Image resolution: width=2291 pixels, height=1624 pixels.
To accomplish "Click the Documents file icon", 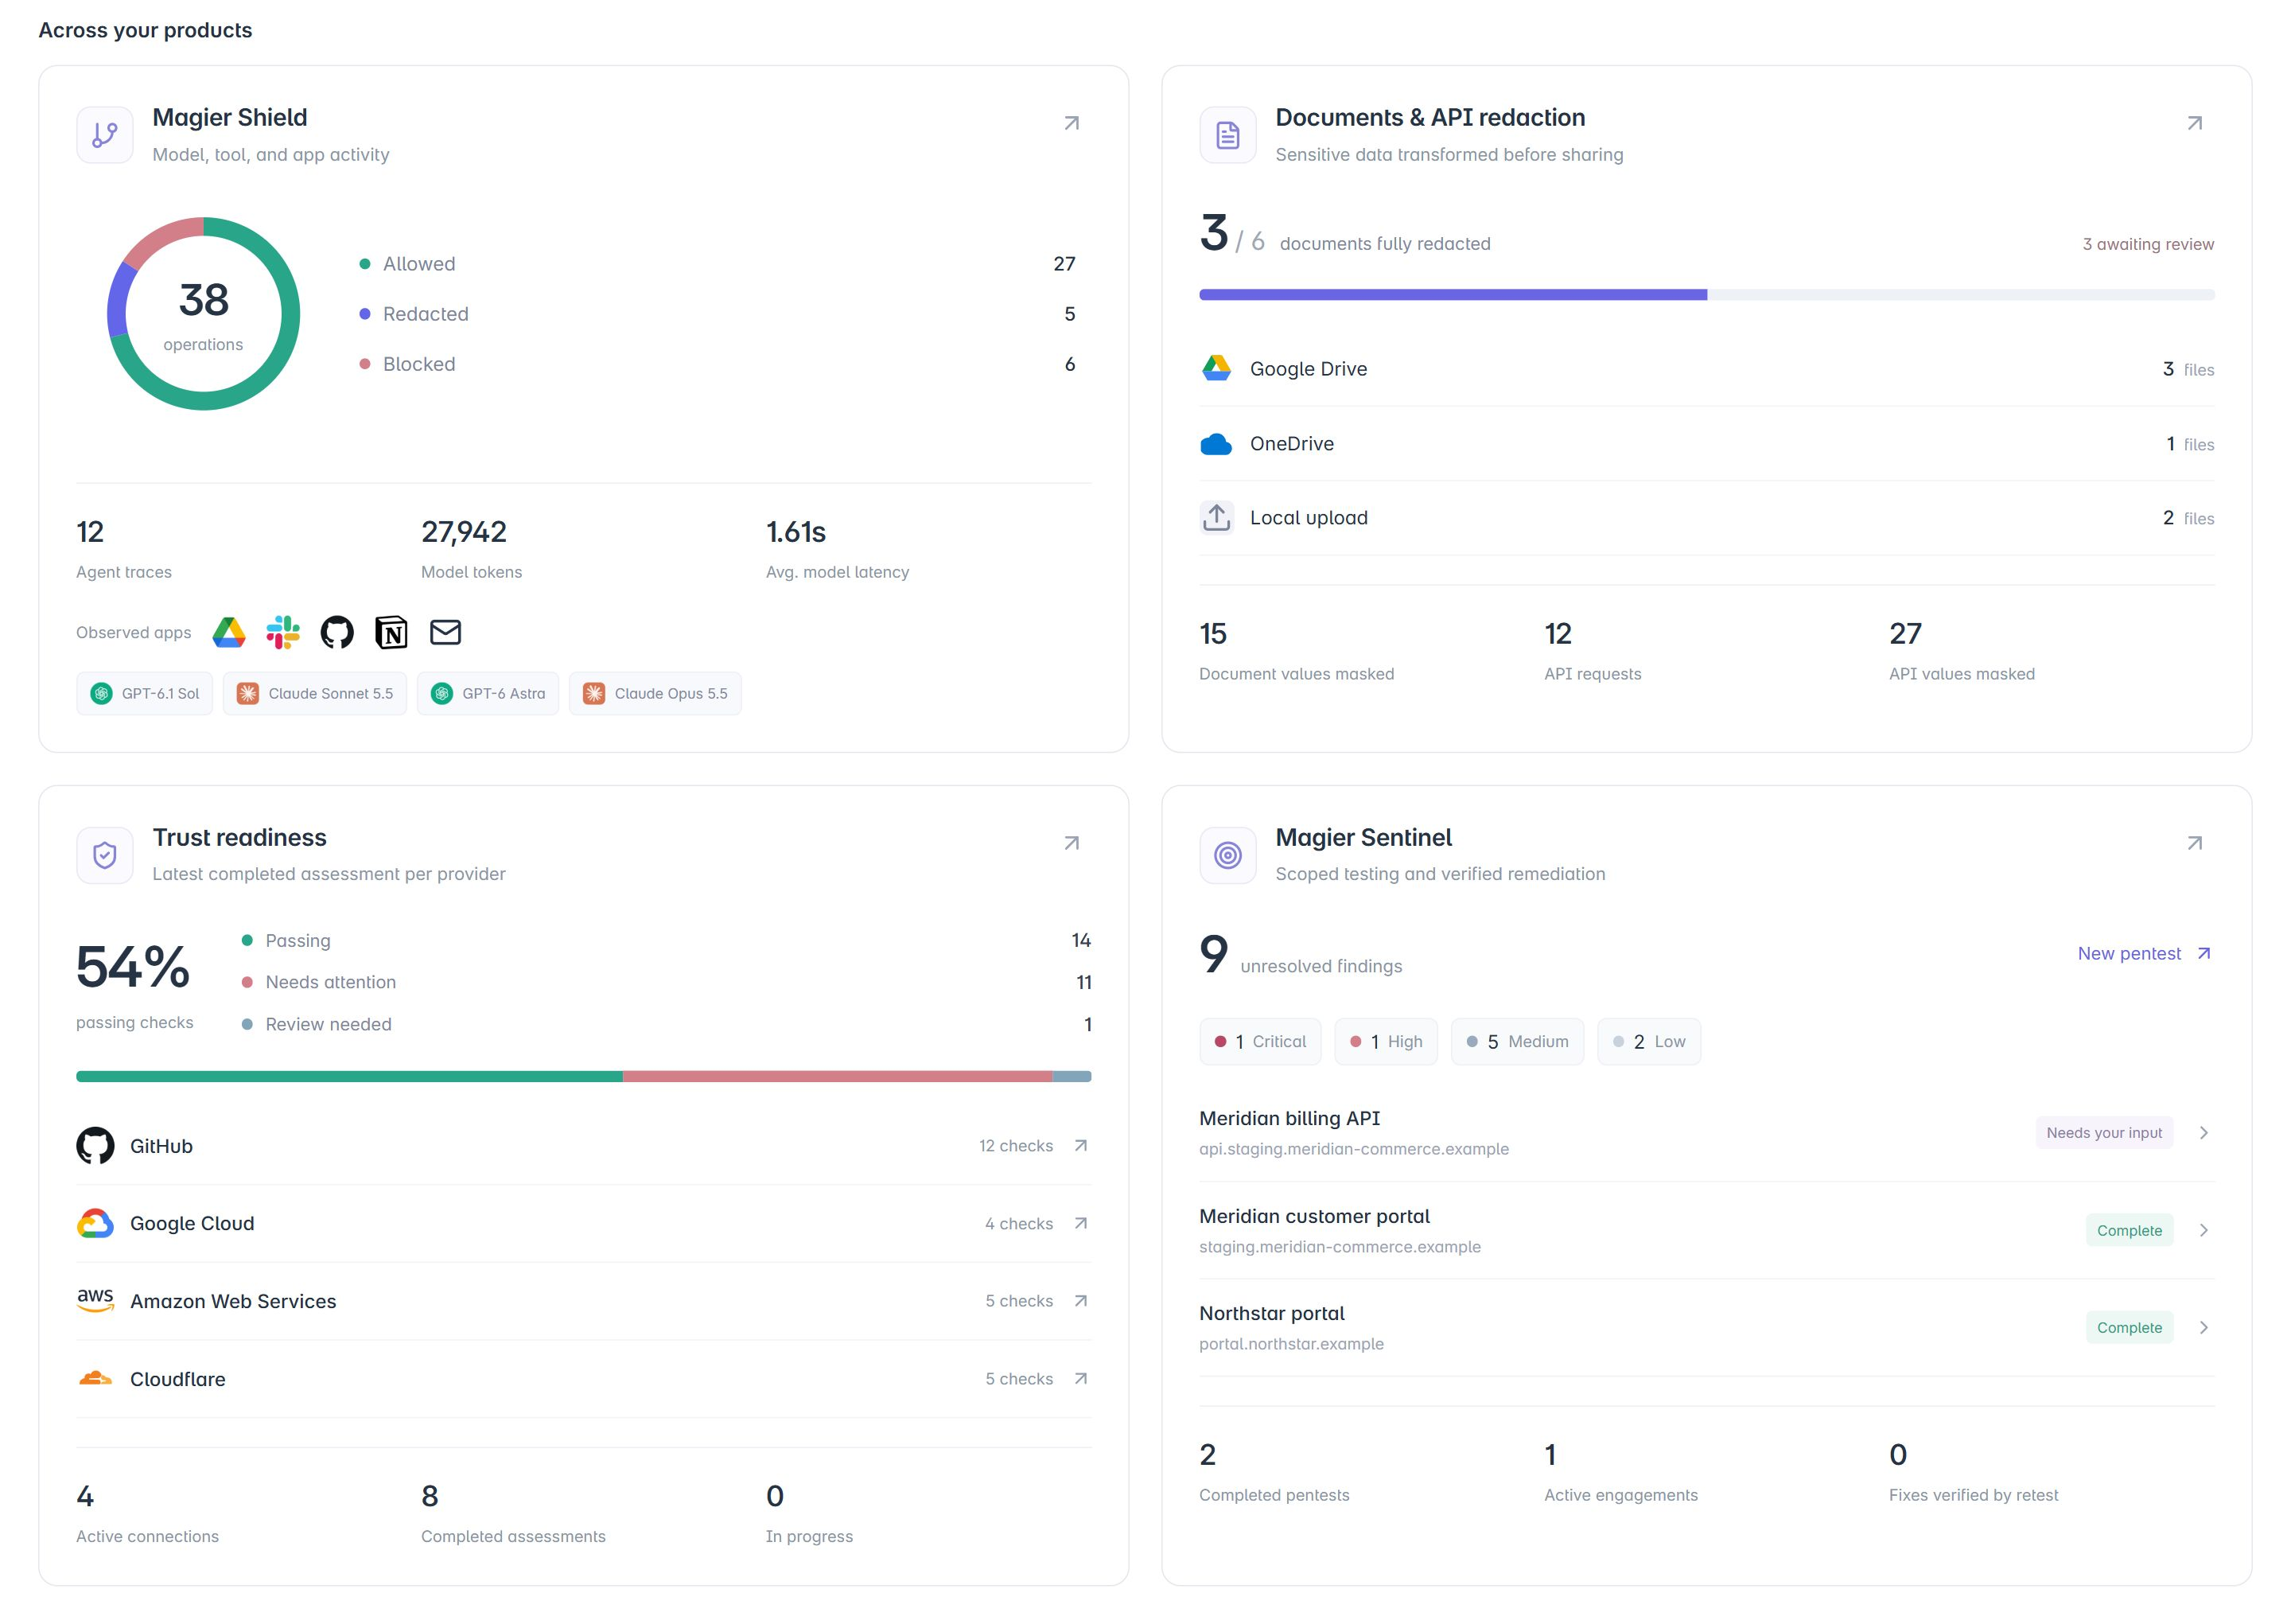I will coord(1227,135).
